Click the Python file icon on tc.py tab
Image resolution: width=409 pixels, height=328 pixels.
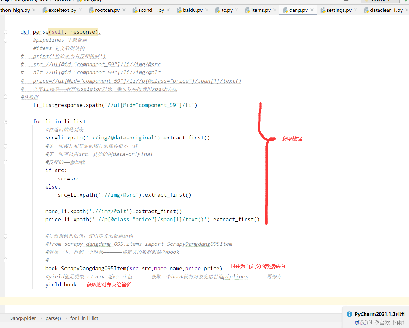pos(218,10)
